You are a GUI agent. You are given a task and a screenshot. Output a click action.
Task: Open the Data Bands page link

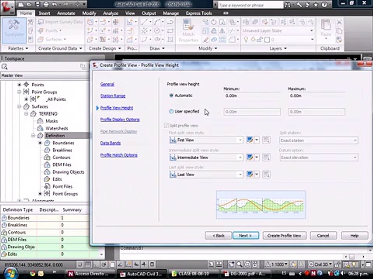tap(110, 143)
